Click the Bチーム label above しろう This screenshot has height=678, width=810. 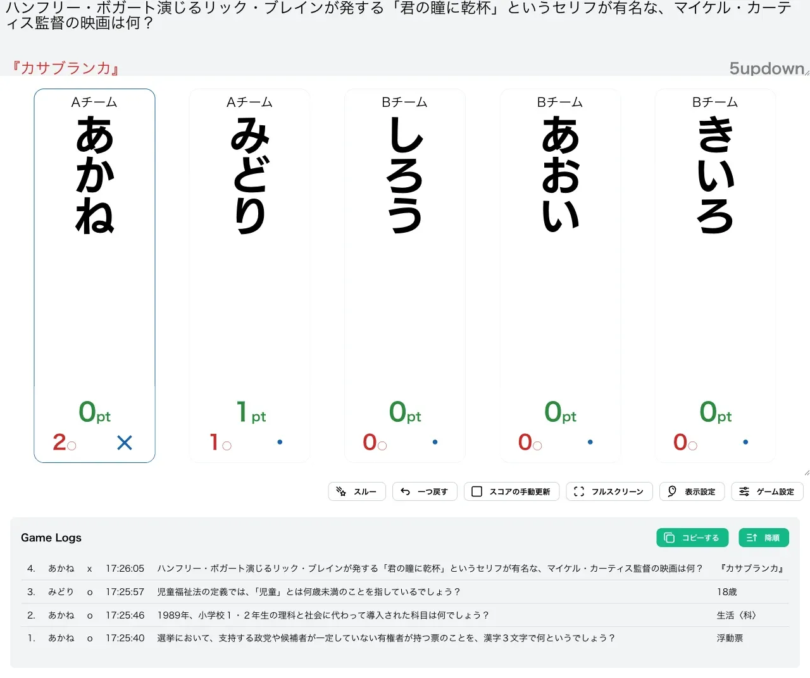coord(405,102)
